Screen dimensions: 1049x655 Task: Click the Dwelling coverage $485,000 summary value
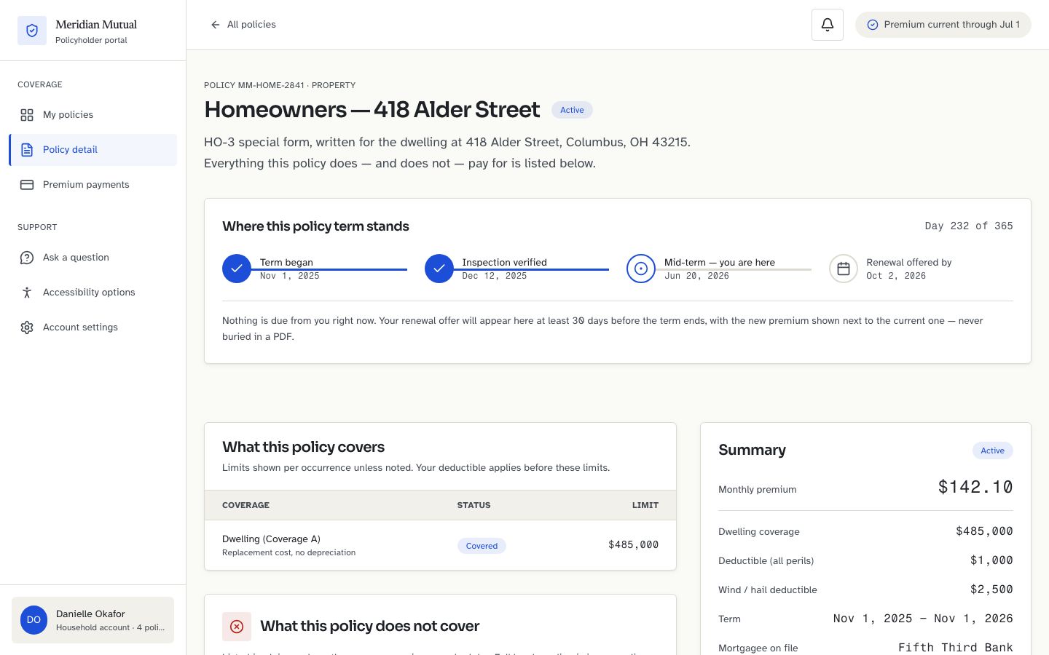984,531
